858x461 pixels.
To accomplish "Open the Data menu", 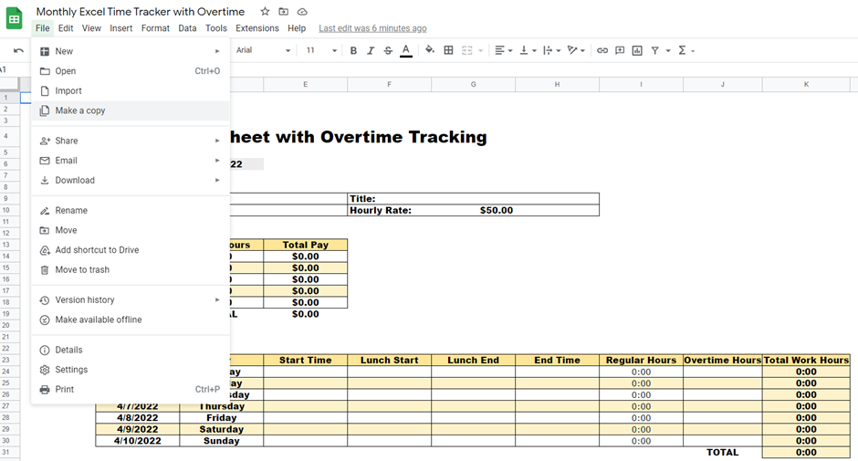I will pyautogui.click(x=187, y=28).
